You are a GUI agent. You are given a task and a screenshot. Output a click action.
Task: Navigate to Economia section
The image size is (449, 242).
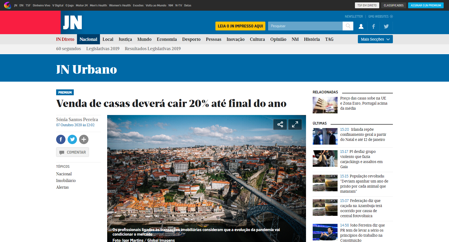[x=167, y=39]
